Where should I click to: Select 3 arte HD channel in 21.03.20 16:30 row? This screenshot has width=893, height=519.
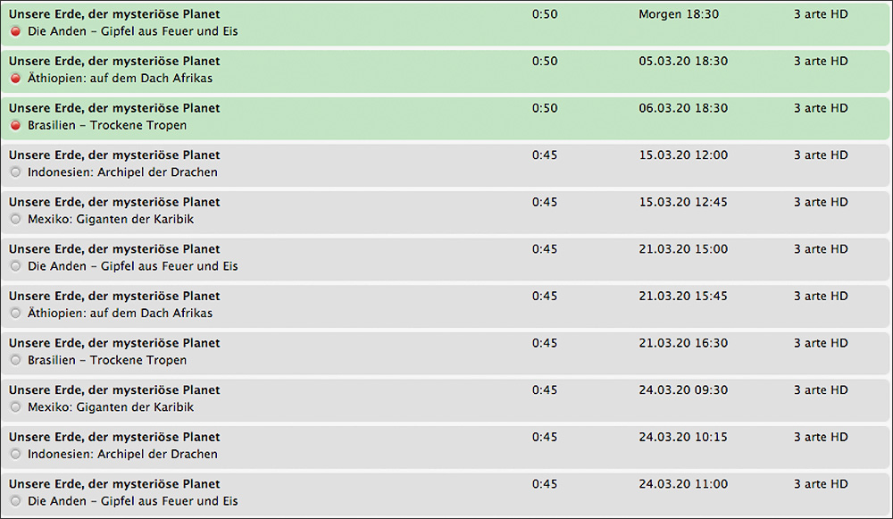point(821,343)
